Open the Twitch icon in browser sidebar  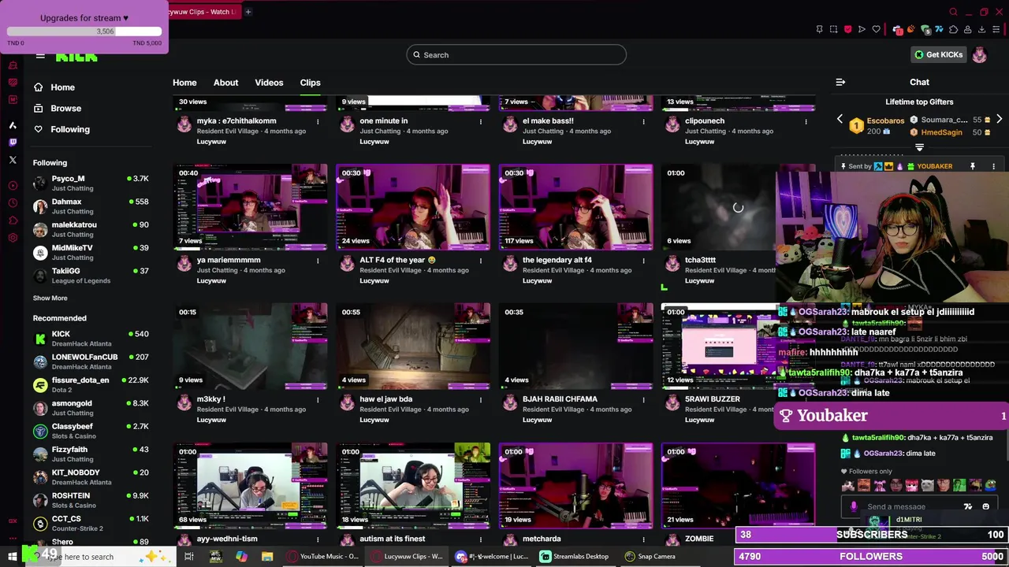coord(13,143)
